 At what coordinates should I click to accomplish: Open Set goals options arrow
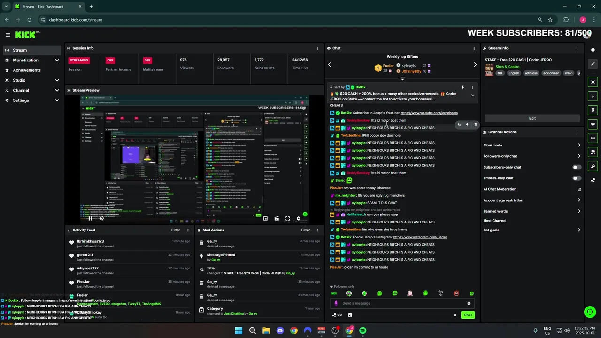pos(579,230)
